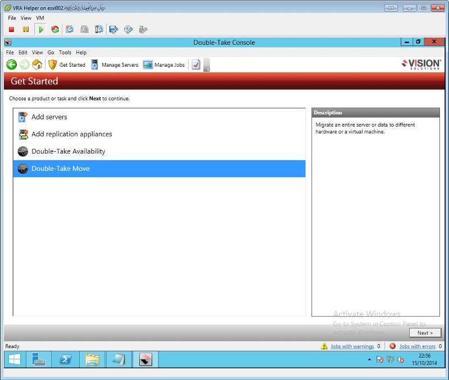Open the Go menu

point(51,53)
